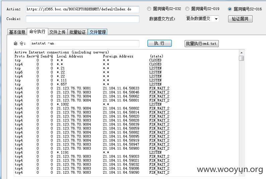266x179 pixels.
Task: Click foreign address 21.184.11.64.58801
Action: tap(121, 100)
